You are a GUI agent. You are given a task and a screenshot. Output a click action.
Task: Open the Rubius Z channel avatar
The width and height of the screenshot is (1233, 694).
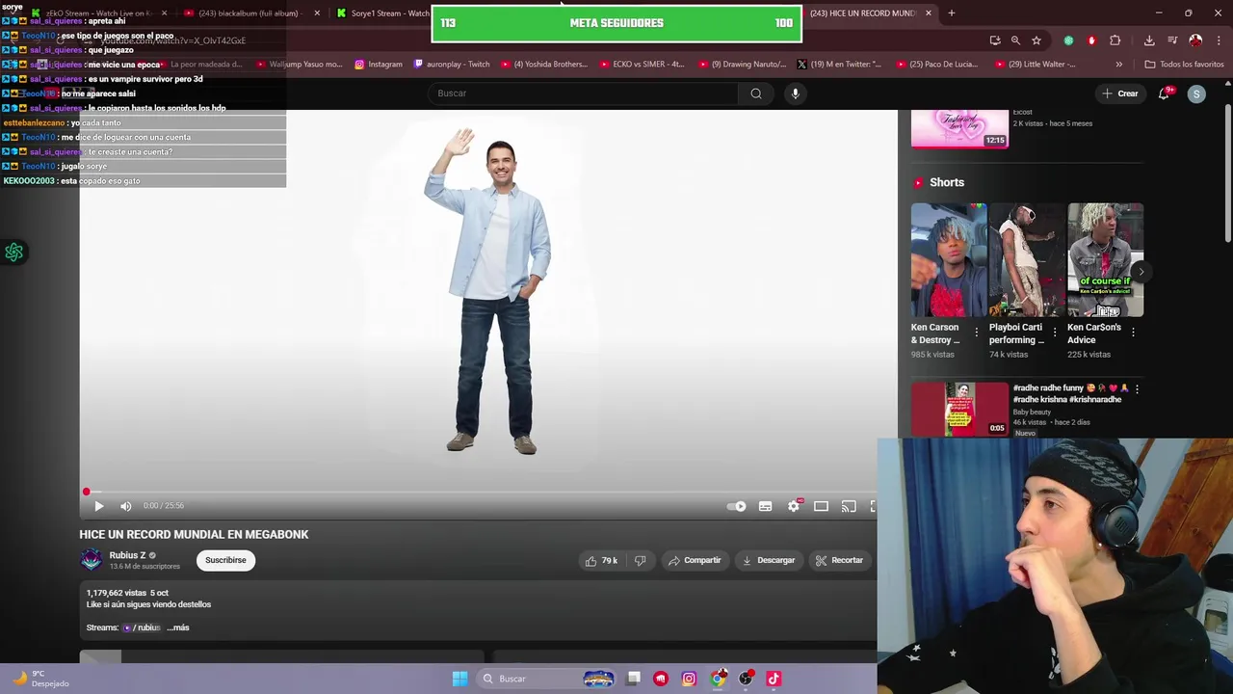(x=91, y=560)
